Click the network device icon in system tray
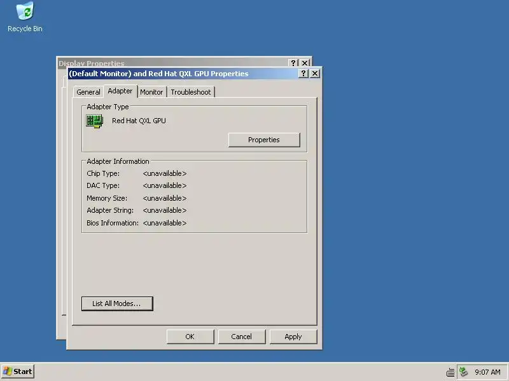This screenshot has width=509, height=381. pyautogui.click(x=464, y=371)
